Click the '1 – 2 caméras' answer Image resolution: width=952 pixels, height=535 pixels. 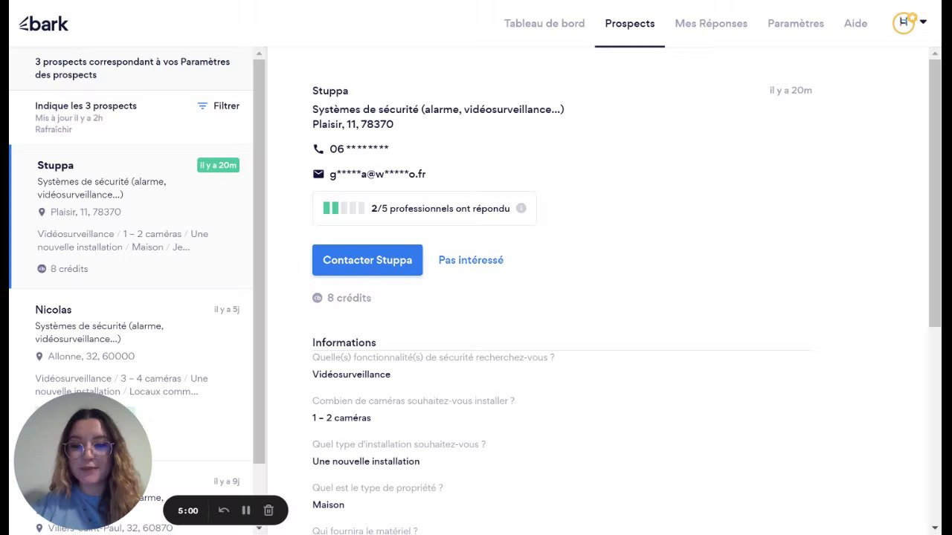tap(341, 418)
